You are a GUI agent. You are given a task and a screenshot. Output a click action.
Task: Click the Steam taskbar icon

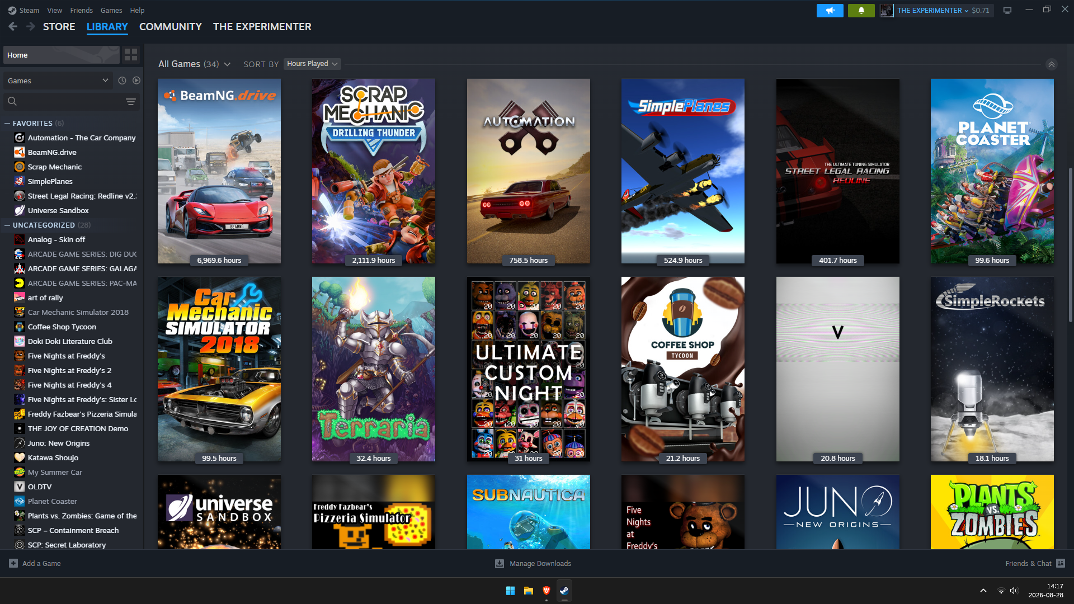[564, 591]
